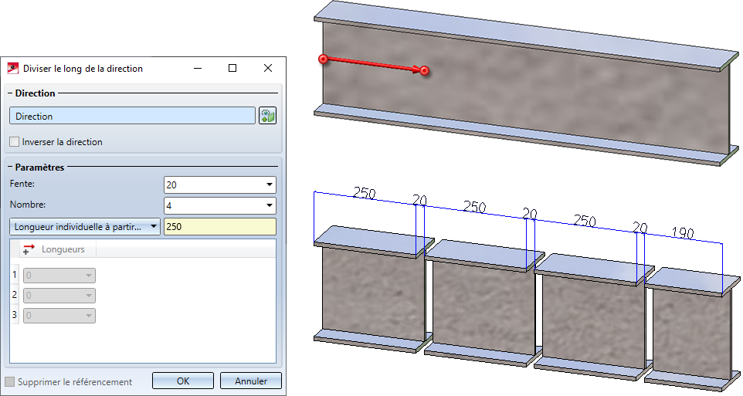
Task: Click the red arrow end point on beam
Action: pyautogui.click(x=425, y=70)
